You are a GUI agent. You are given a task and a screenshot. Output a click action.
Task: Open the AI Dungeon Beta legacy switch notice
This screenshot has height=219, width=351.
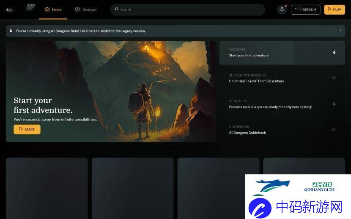click(175, 31)
